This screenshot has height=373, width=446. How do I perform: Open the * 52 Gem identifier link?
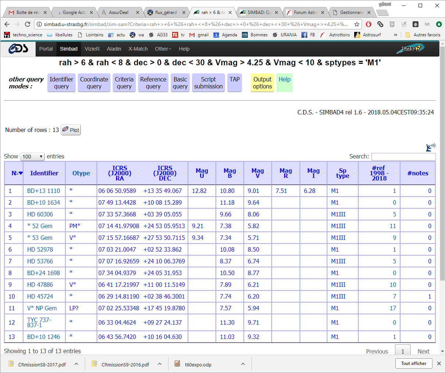point(40,226)
